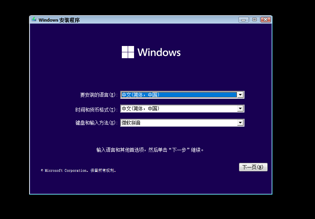Open the 要安装的语言 dropdown arrow
315x219 pixels.
[x=240, y=95]
